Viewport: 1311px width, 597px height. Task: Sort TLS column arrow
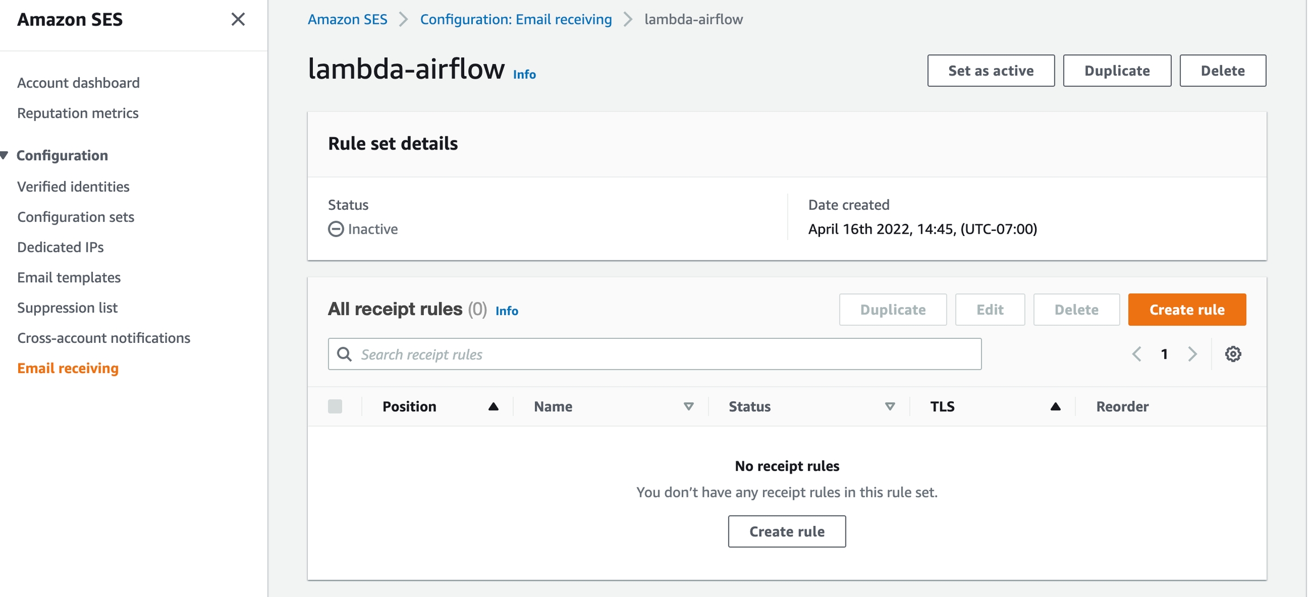pyautogui.click(x=1056, y=407)
